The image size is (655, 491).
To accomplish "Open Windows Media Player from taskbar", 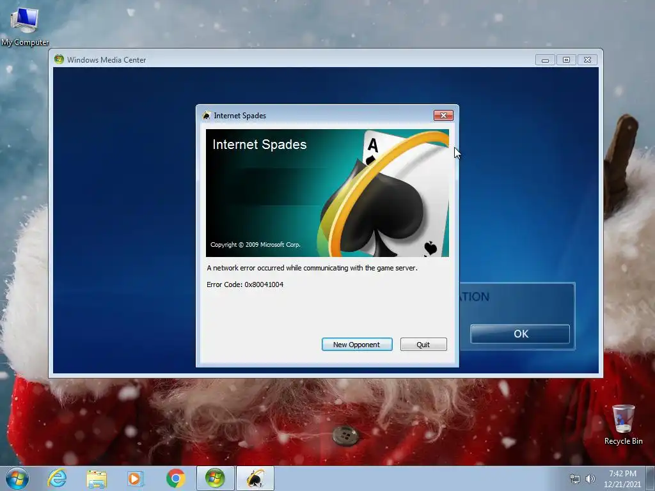I will [136, 478].
